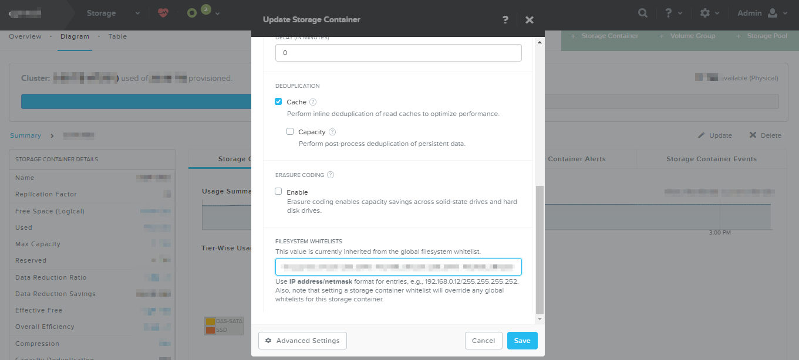Viewport: 799px width, 360px height.
Task: Click the Admin user profile icon
Action: click(x=773, y=13)
